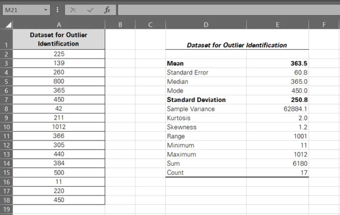Click cell containing 305
340x215 pixels.
point(59,145)
